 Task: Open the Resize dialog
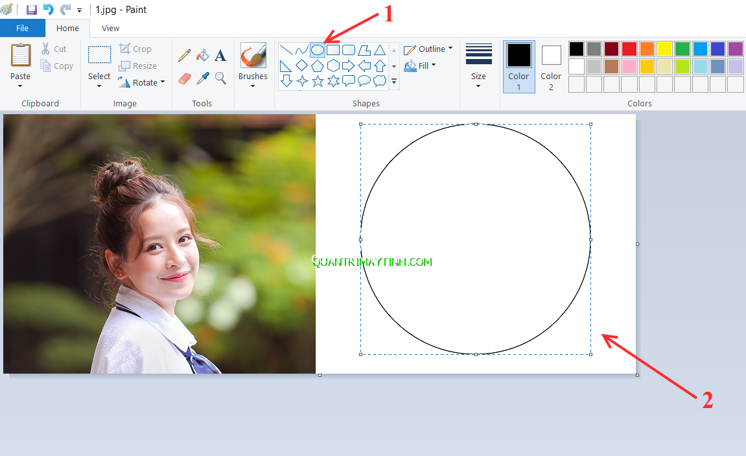coord(138,66)
